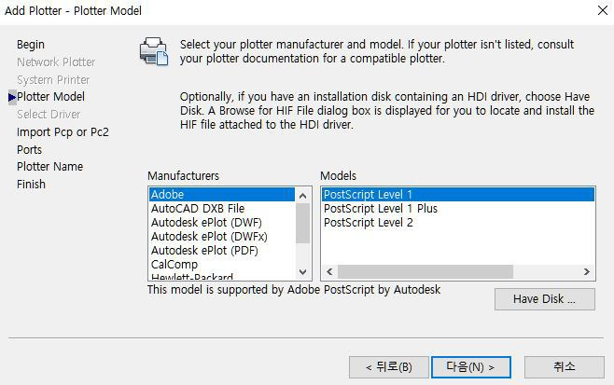Go back with the 뒤로(B) button
This screenshot has width=614, height=385.
point(389,367)
